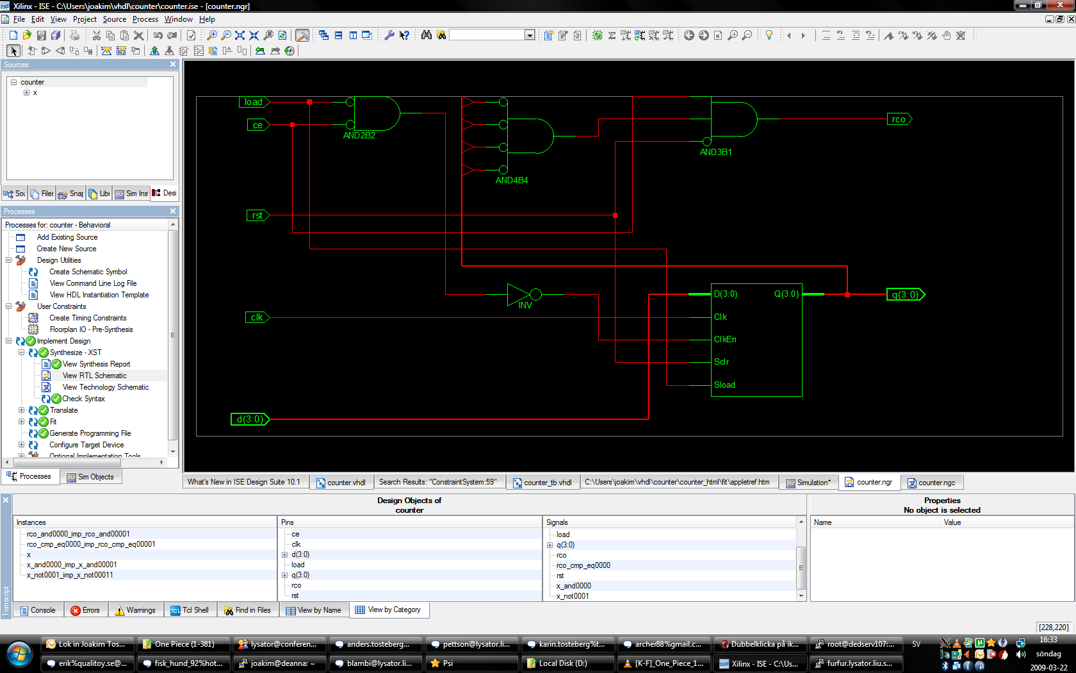Open the search text combo box dropdown
Screen dimensions: 1076x673
tap(530, 35)
